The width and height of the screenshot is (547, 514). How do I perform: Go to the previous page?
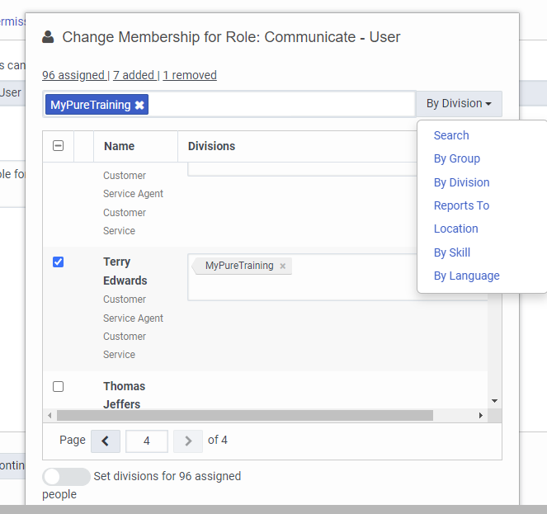point(105,441)
